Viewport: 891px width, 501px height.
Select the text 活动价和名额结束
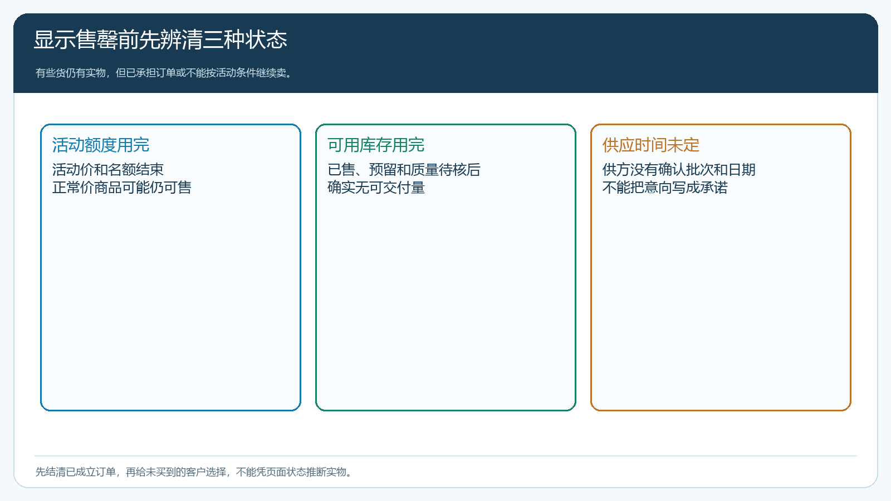click(108, 170)
